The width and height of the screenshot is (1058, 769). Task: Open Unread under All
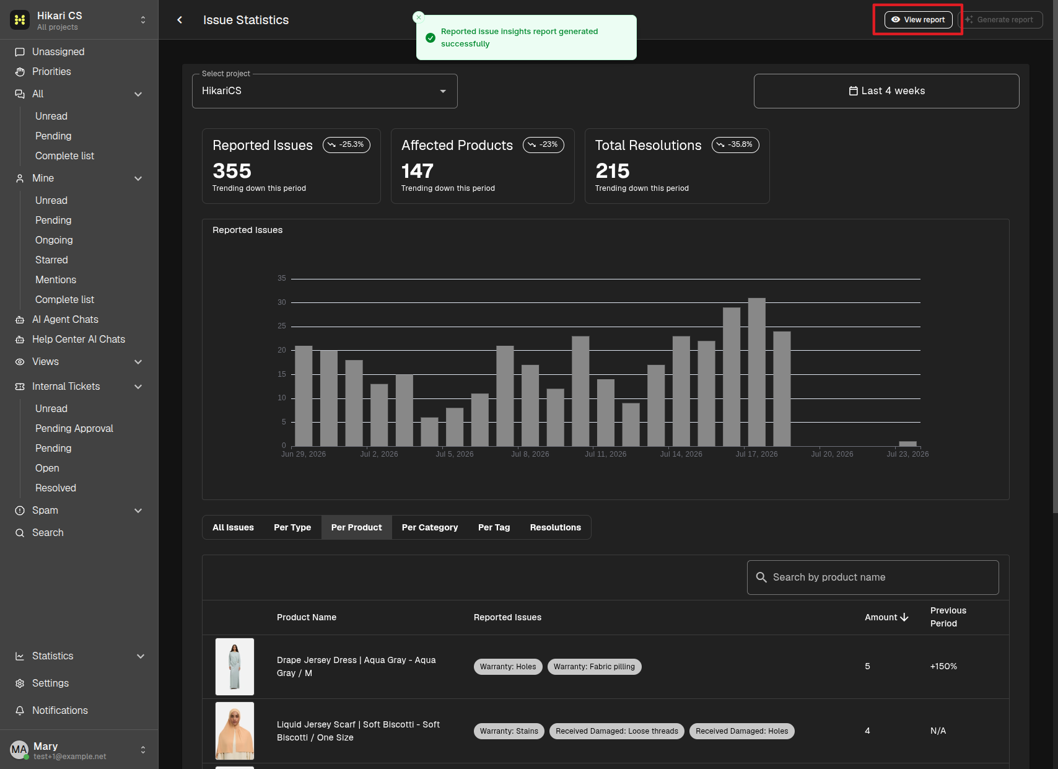51,116
